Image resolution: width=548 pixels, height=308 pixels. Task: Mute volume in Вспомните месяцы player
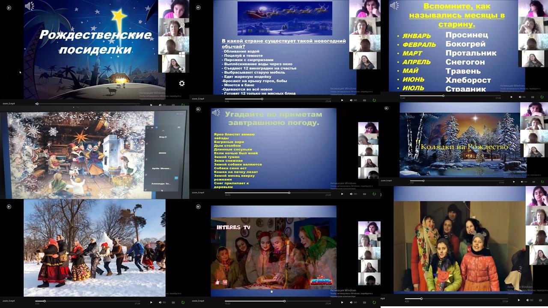click(521, 97)
